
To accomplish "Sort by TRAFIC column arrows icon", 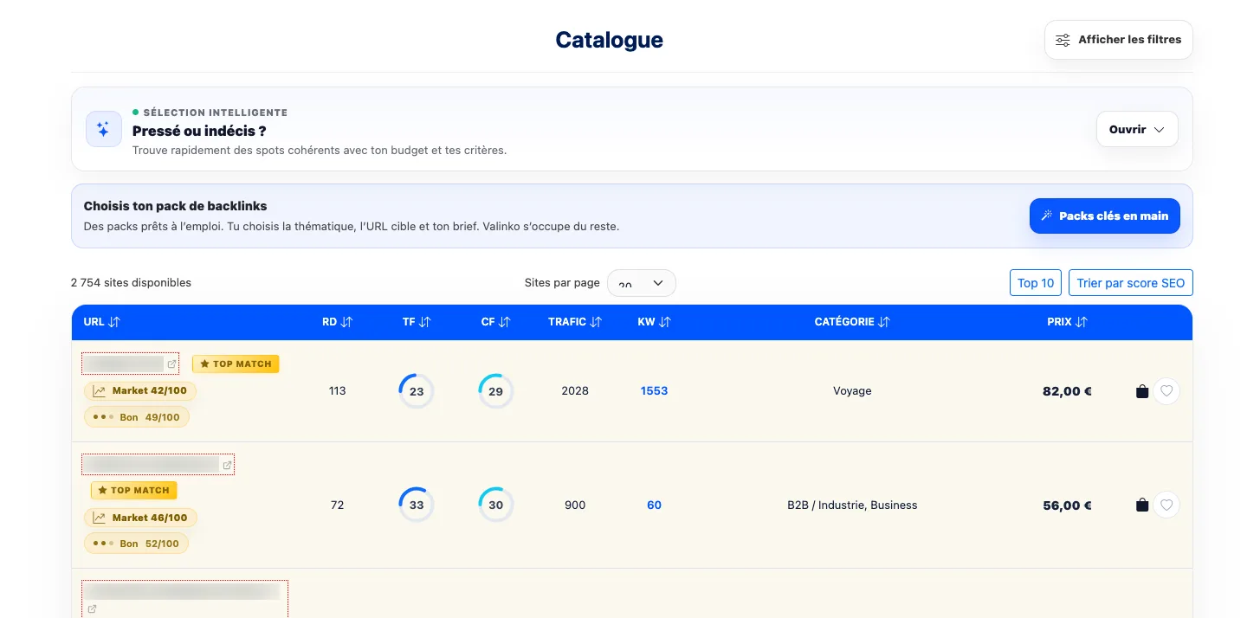I will click(596, 322).
